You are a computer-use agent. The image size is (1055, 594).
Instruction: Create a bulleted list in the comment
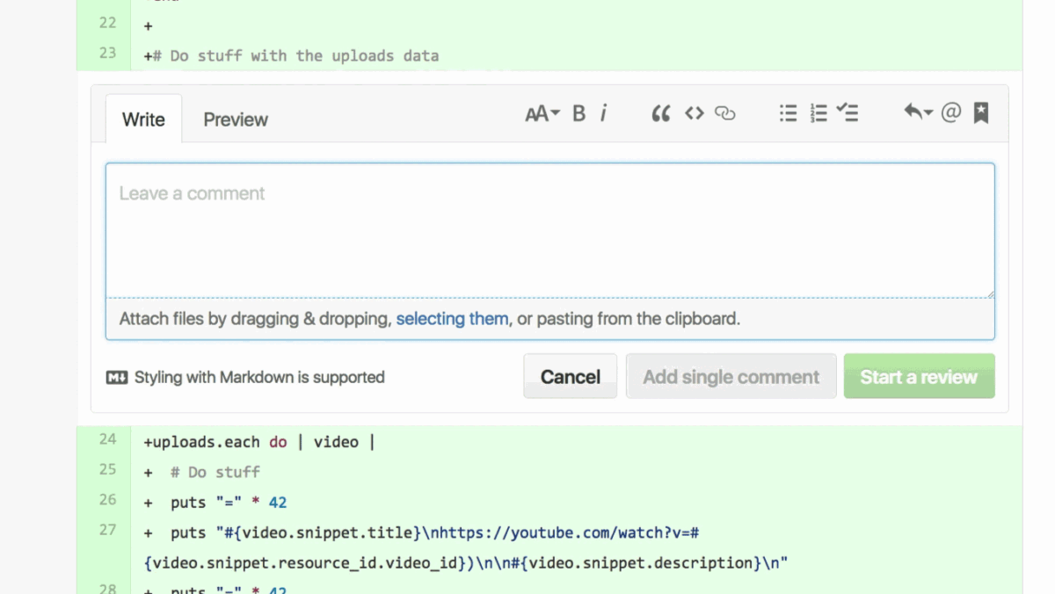(788, 112)
